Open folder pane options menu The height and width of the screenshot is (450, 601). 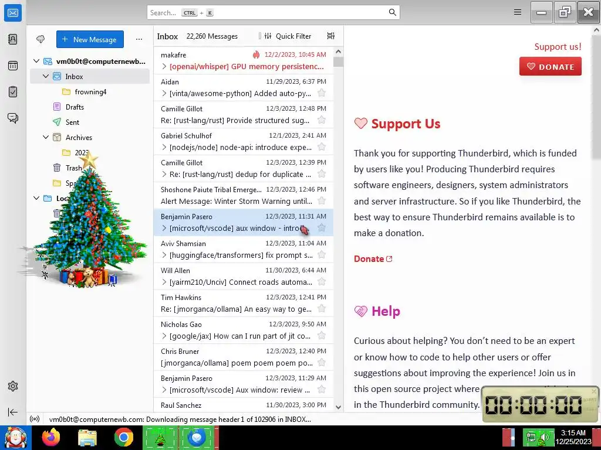pos(139,39)
